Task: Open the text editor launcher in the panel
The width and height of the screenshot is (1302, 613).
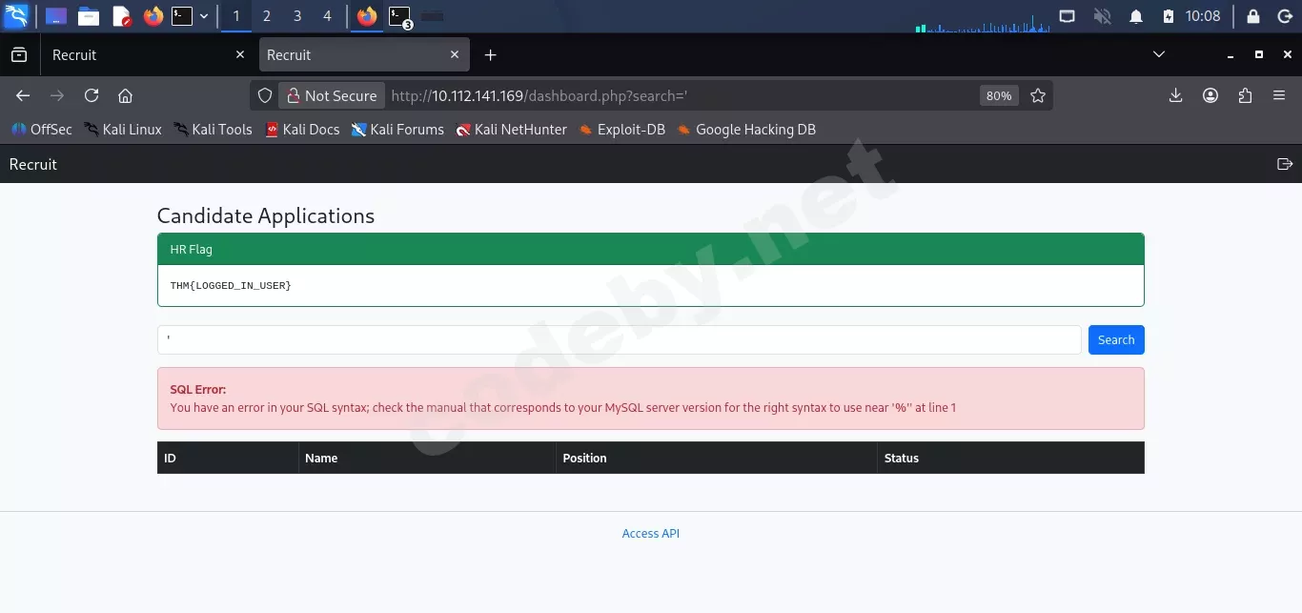Action: click(x=121, y=16)
